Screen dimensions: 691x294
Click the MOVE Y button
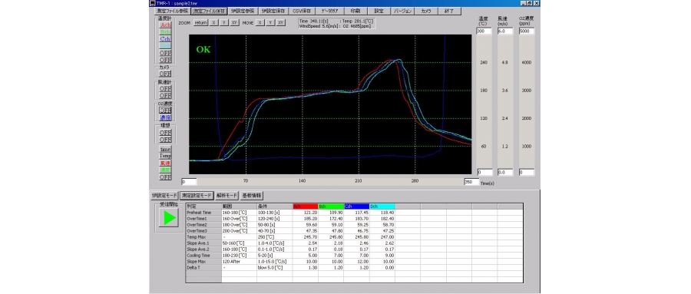point(270,22)
